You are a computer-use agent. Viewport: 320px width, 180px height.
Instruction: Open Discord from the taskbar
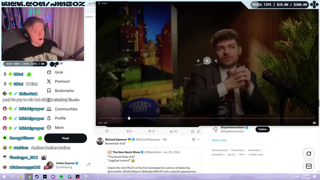53,177
